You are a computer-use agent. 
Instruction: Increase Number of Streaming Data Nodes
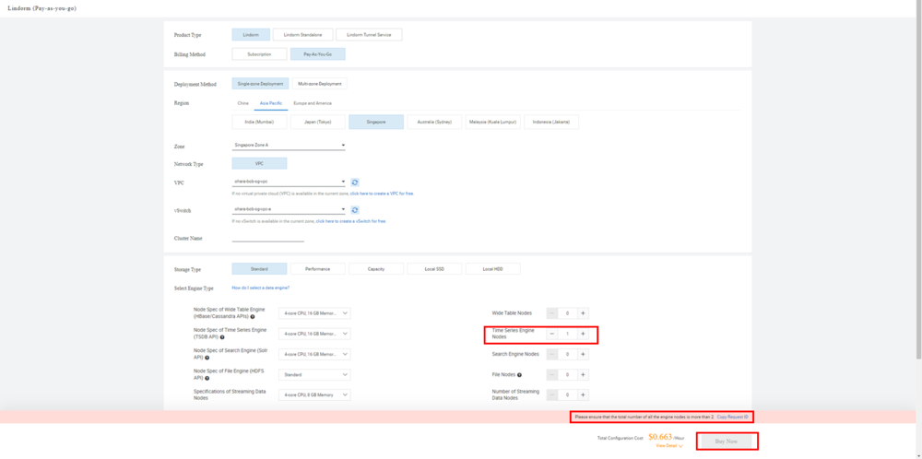coord(583,394)
